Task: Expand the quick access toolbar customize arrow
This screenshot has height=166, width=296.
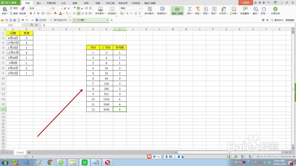Action: coord(32,20)
